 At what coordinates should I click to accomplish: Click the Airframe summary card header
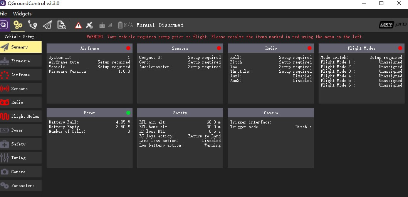pos(89,48)
